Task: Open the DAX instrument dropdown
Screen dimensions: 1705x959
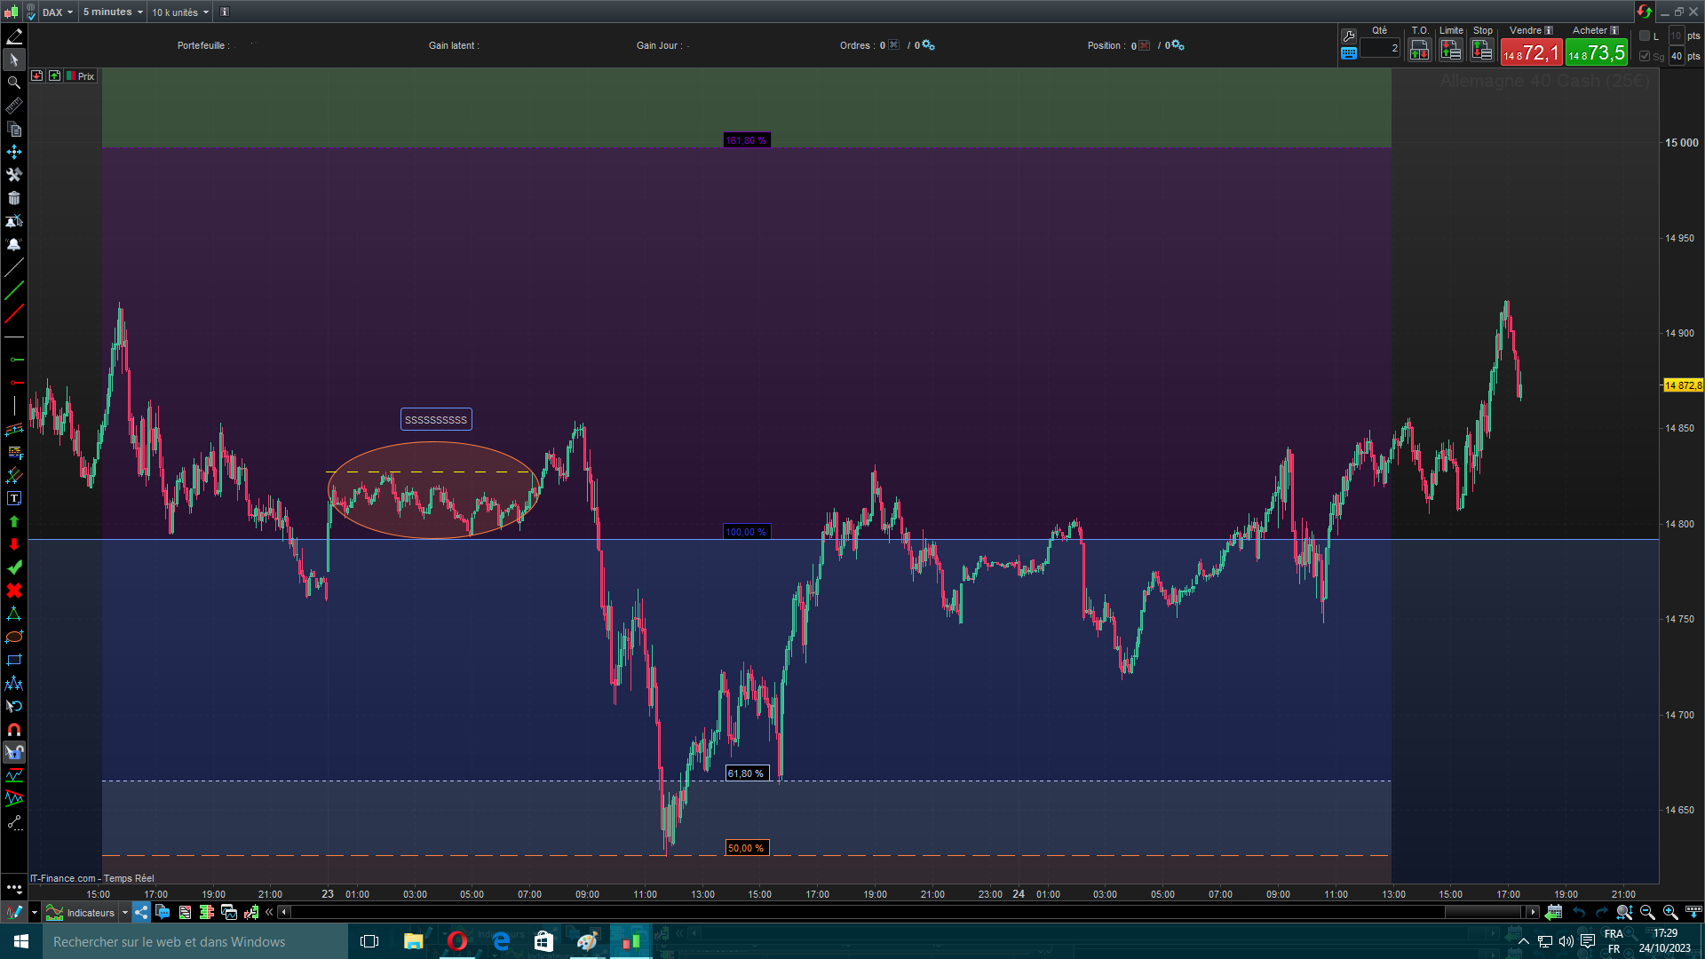Action: tap(58, 12)
